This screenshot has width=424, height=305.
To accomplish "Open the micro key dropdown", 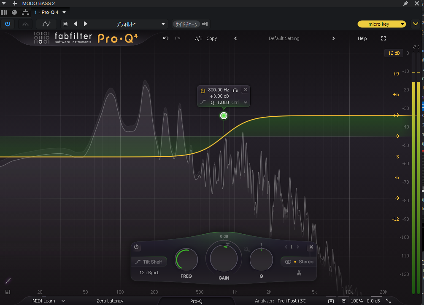I will tap(381, 24).
